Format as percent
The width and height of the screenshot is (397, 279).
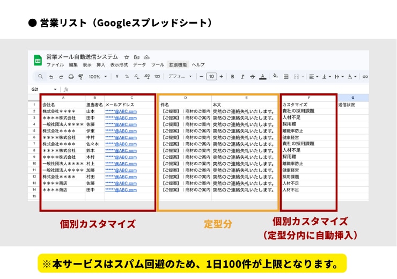tap(127, 76)
